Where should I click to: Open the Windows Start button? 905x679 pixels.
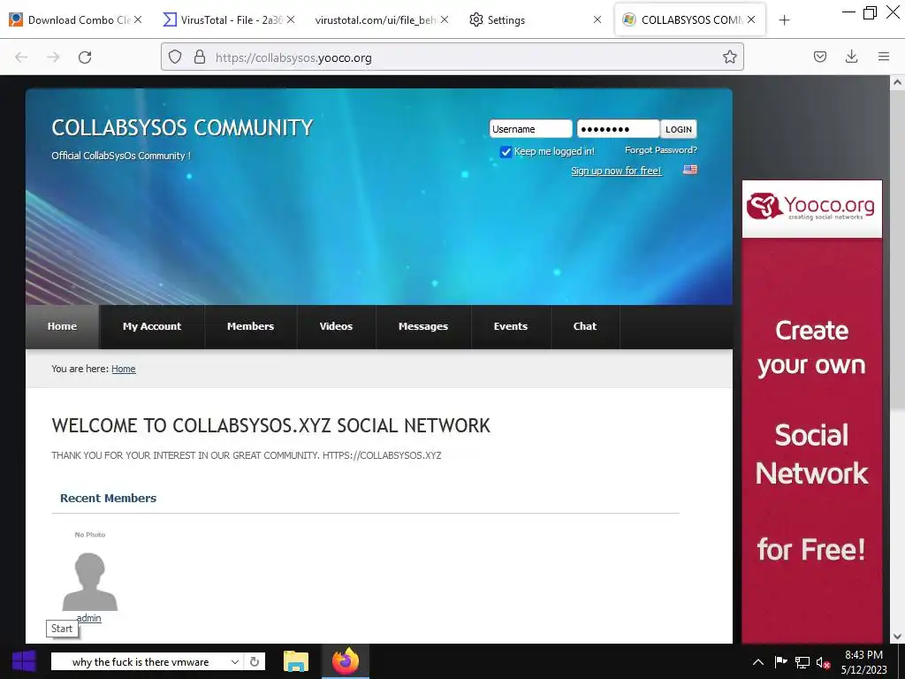[23, 661]
